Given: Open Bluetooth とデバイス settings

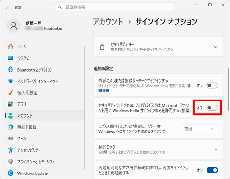Looking at the screenshot, I should (45, 70).
